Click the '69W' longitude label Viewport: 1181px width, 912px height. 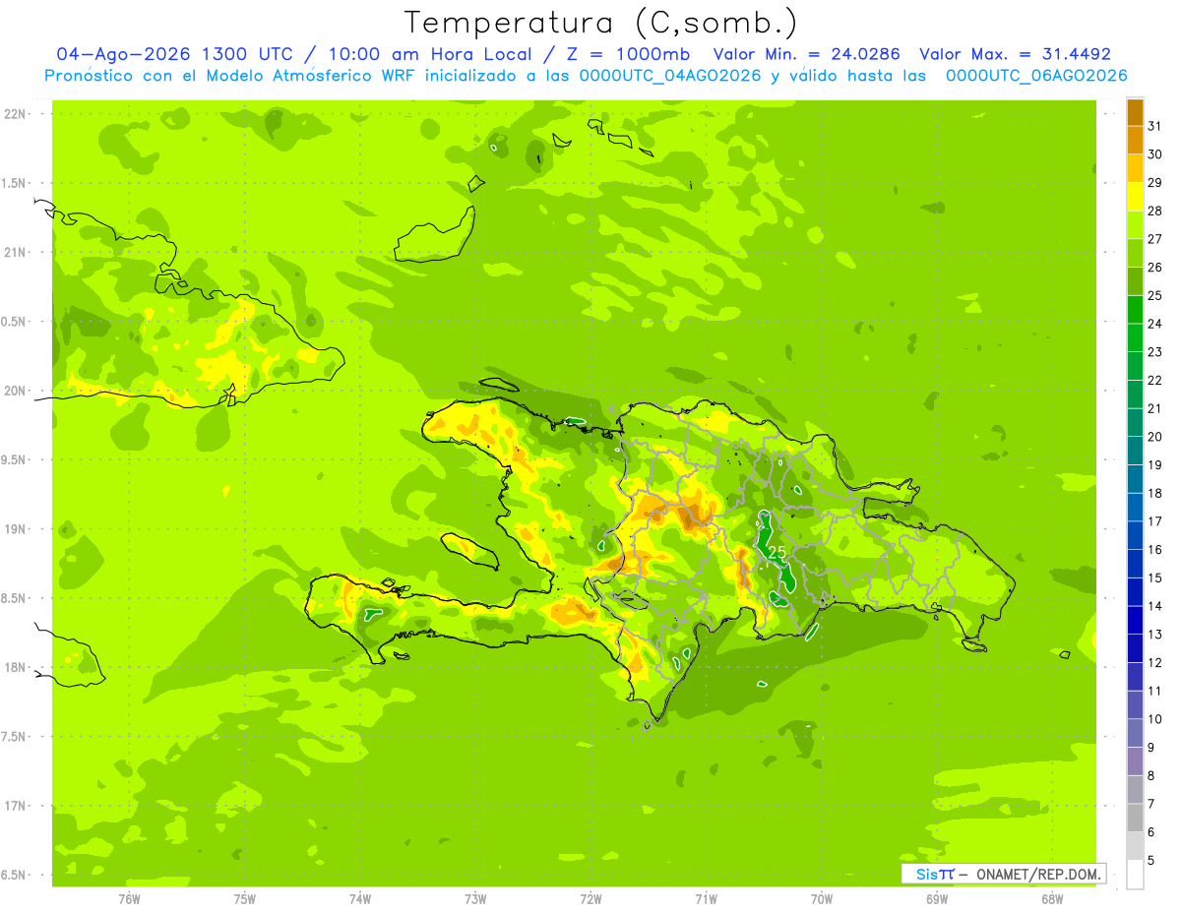(937, 898)
